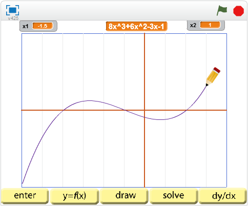Click the x2 value showing 1
The image size is (248, 206).
coord(210,25)
